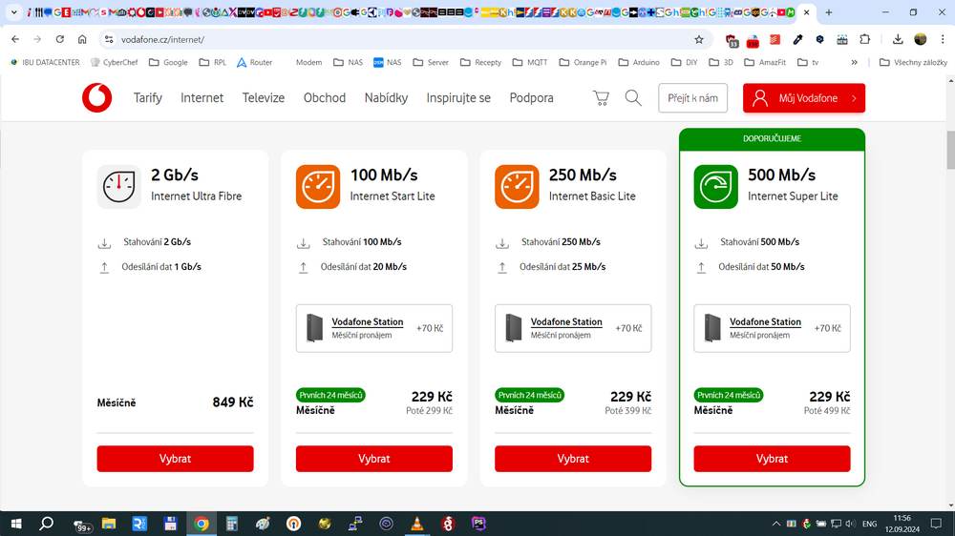Open Windows Start menu
The height and width of the screenshot is (536, 955).
(16, 524)
